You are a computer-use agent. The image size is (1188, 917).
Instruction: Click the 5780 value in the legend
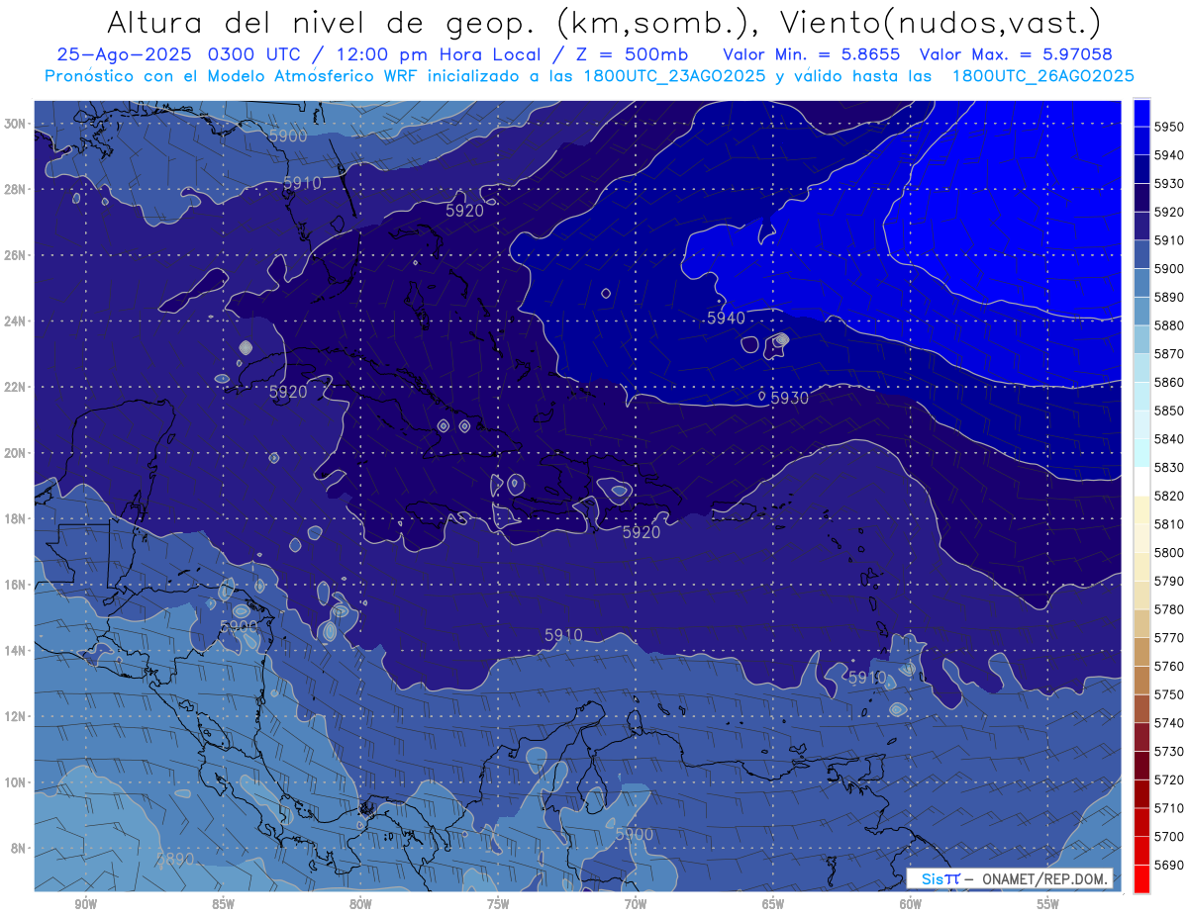coord(1169,609)
